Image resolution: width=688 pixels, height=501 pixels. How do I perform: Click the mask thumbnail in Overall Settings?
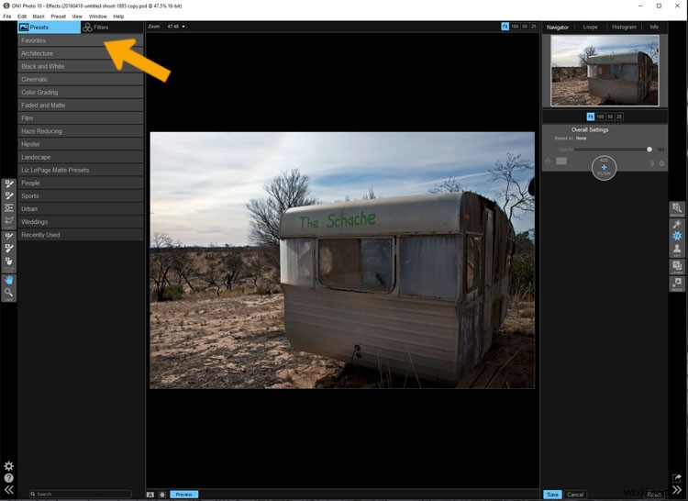click(x=561, y=161)
